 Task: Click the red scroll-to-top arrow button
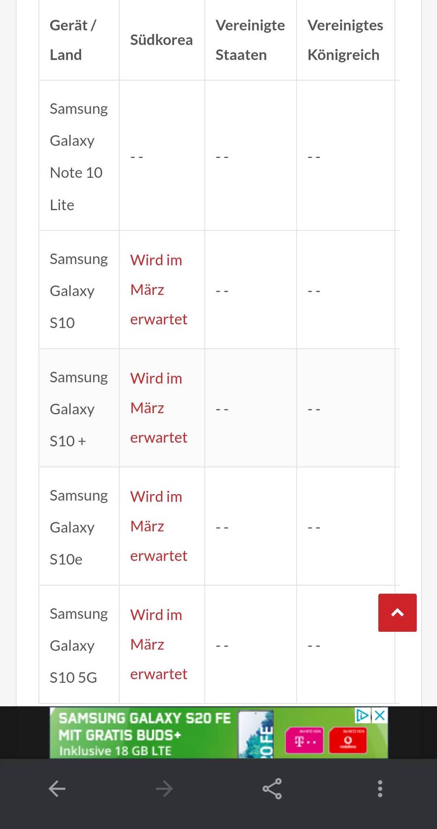pyautogui.click(x=397, y=613)
